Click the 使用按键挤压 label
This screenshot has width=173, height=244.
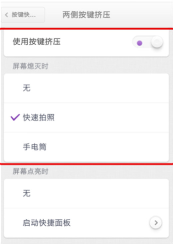click(37, 42)
